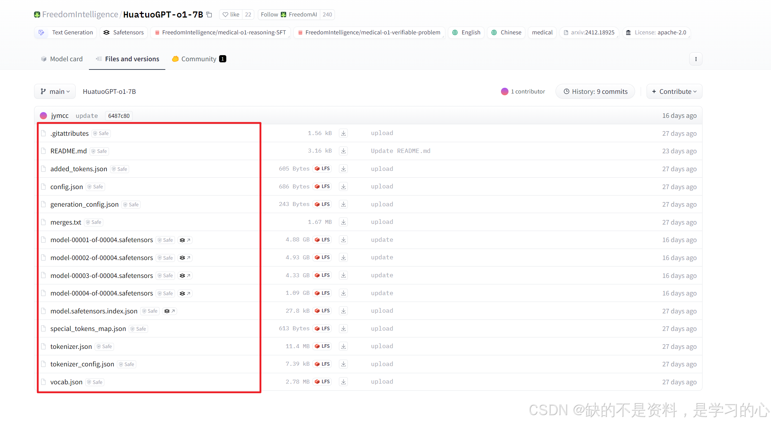View History: 9 commits
This screenshot has height=423, width=771.
point(595,92)
